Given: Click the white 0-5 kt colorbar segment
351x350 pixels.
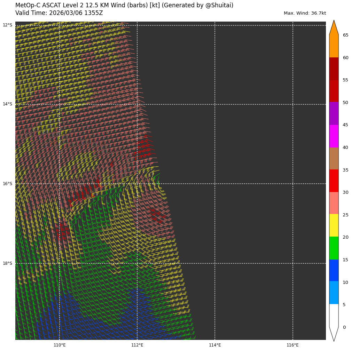Looking at the screenshot, I should click(x=334, y=315).
